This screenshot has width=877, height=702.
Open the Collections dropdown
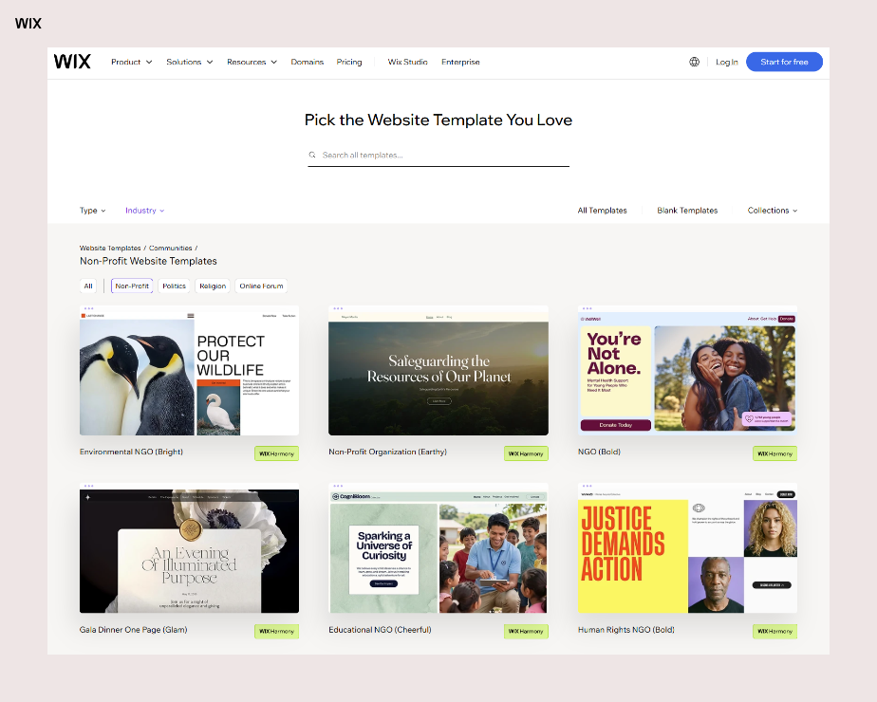coord(773,211)
